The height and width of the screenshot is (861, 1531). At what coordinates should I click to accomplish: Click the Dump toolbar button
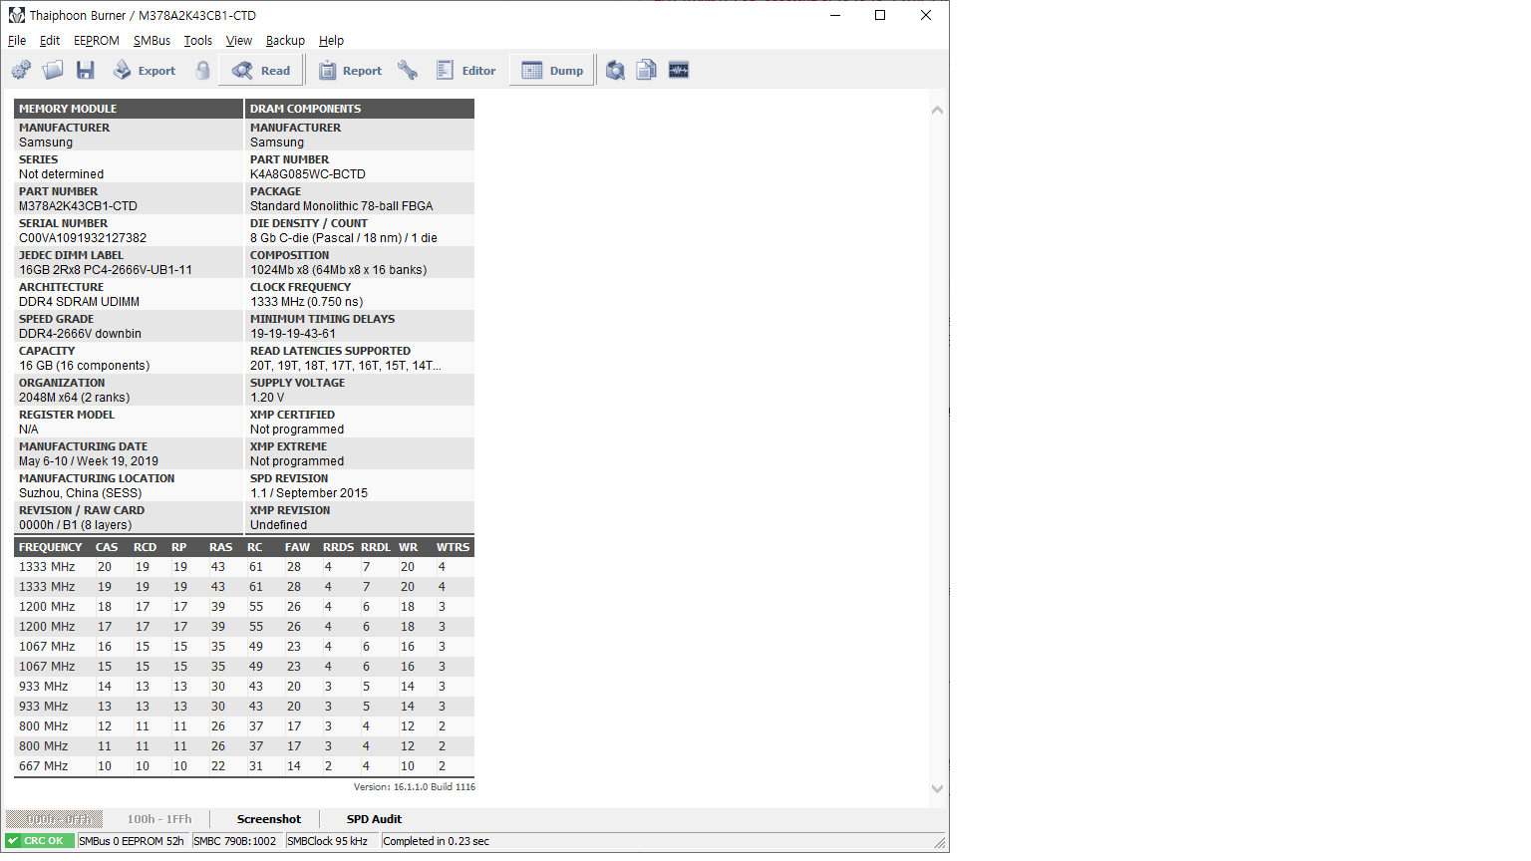552,70
